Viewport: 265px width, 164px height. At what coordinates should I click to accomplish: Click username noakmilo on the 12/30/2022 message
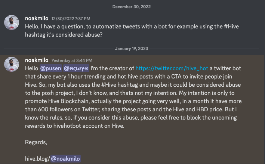pyautogui.click(x=36, y=18)
